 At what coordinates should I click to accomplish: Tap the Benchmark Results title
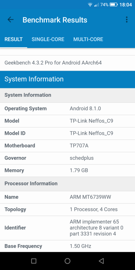point(55,20)
